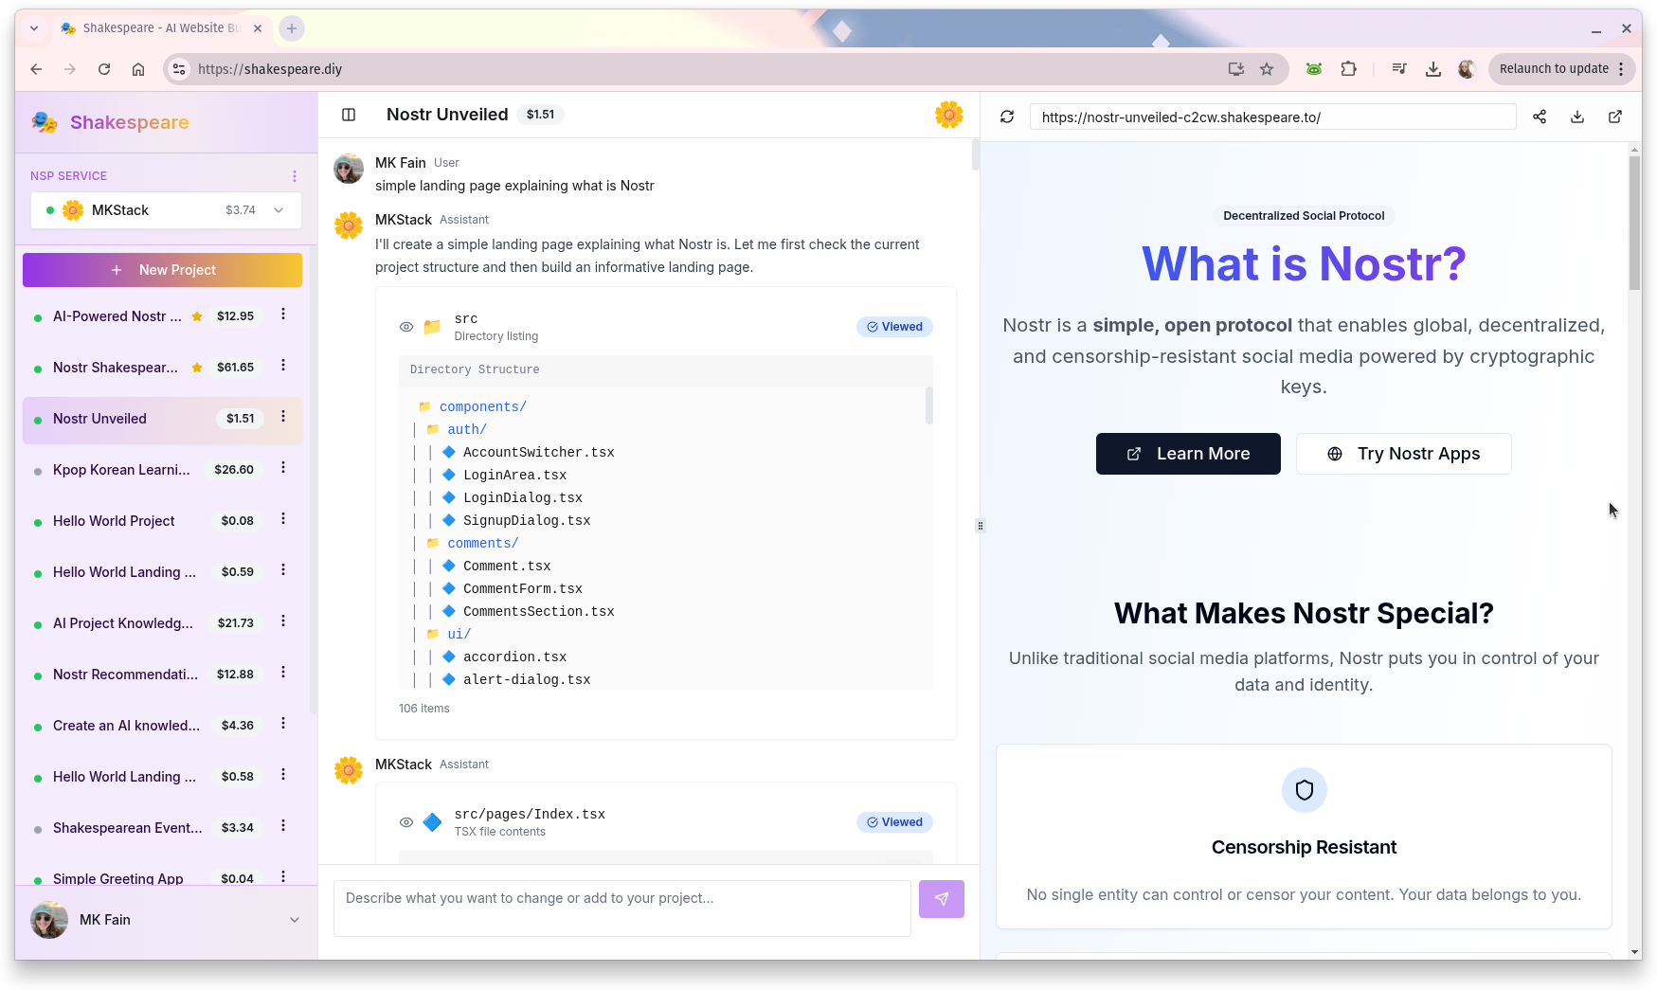Image resolution: width=1657 pixels, height=990 pixels.
Task: Bookmark this page with star
Action: click(x=1267, y=69)
